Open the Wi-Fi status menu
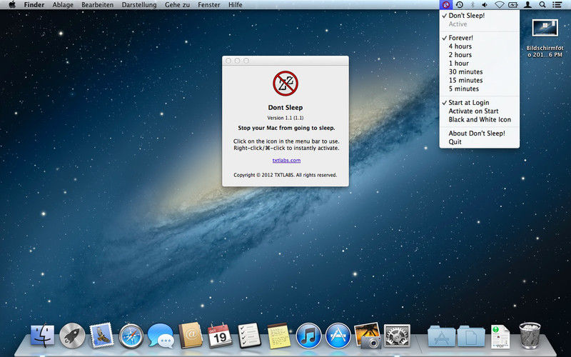This screenshot has width=571, height=357. tap(499, 5)
